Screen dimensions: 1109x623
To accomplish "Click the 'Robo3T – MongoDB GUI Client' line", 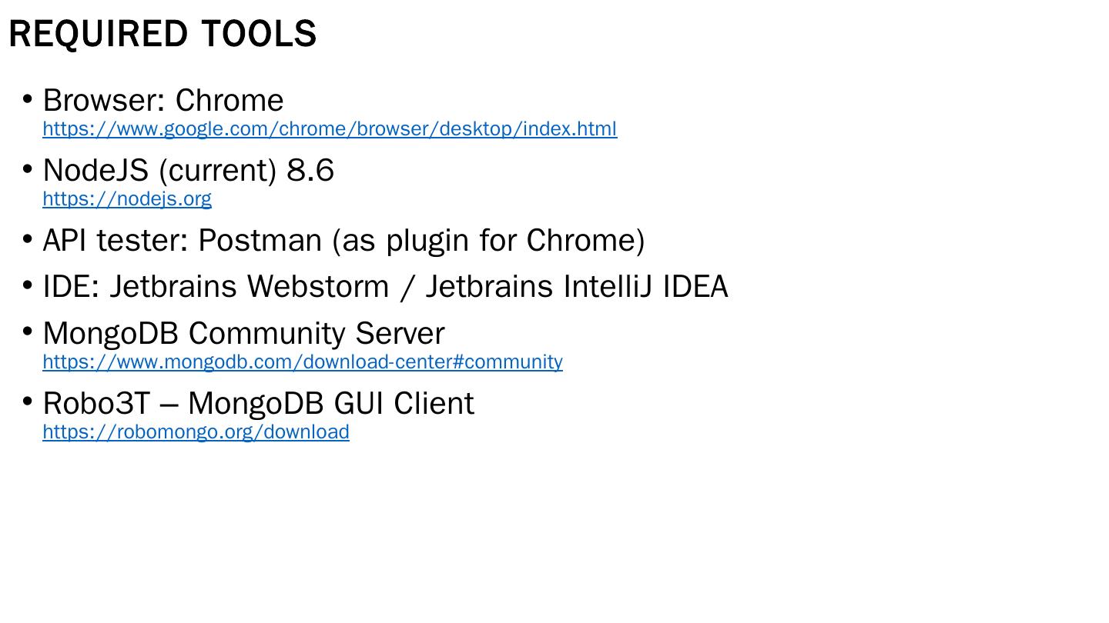I will tap(258, 404).
